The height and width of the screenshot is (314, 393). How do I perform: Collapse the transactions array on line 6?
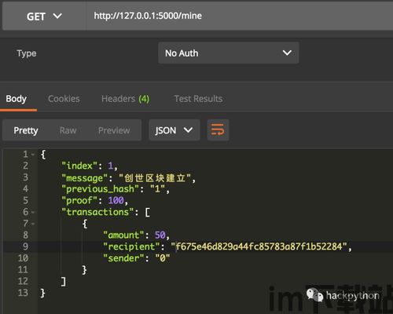[33, 212]
